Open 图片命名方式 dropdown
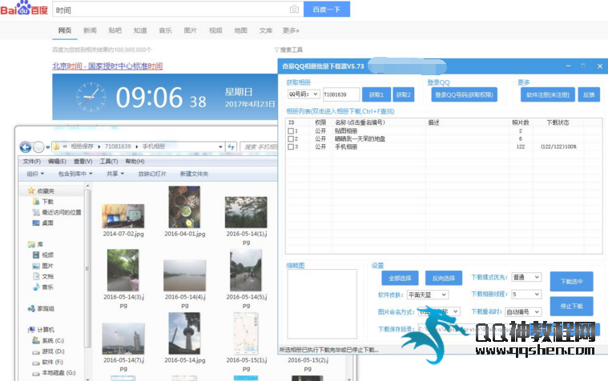The image size is (608, 381). click(439, 311)
